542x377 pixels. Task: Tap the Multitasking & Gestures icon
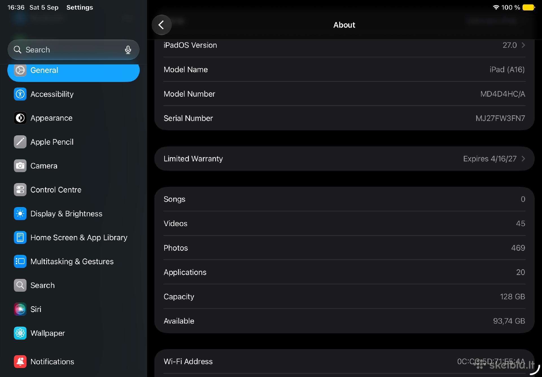click(20, 261)
